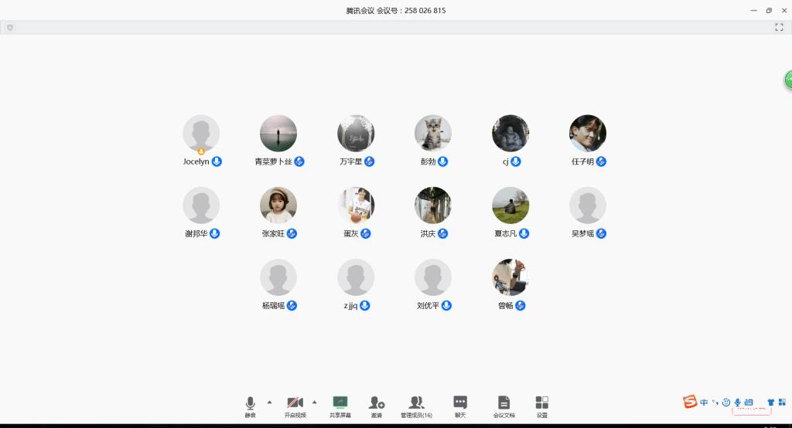Expand the video options arrow beside 开启视频

[x=314, y=402]
